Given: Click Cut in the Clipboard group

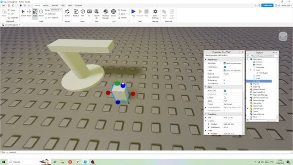Looking at the screenshot, I should coord(11,14).
